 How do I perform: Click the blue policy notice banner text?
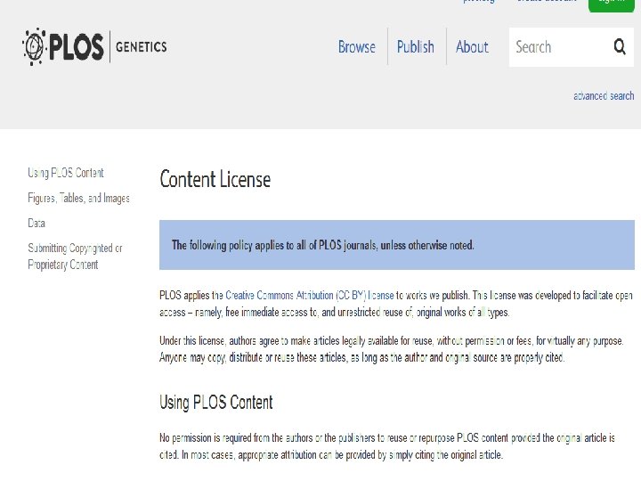click(322, 245)
